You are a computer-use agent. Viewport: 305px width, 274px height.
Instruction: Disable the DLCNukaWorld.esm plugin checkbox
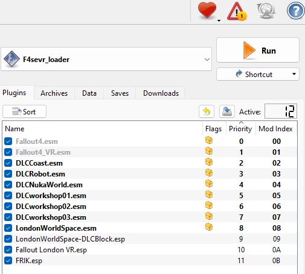point(8,185)
